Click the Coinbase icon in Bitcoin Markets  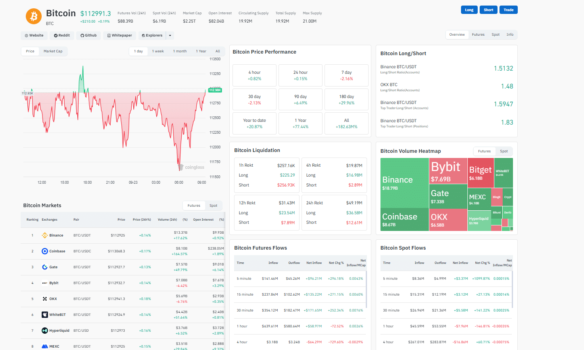pos(44,251)
